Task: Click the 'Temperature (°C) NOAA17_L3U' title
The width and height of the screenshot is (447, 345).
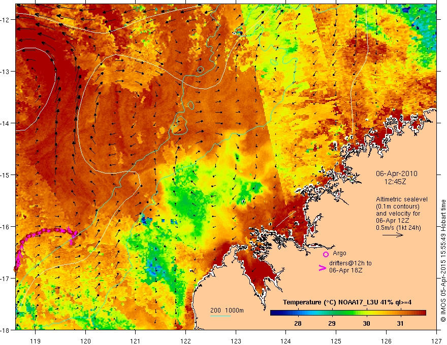Action: (x=330, y=302)
